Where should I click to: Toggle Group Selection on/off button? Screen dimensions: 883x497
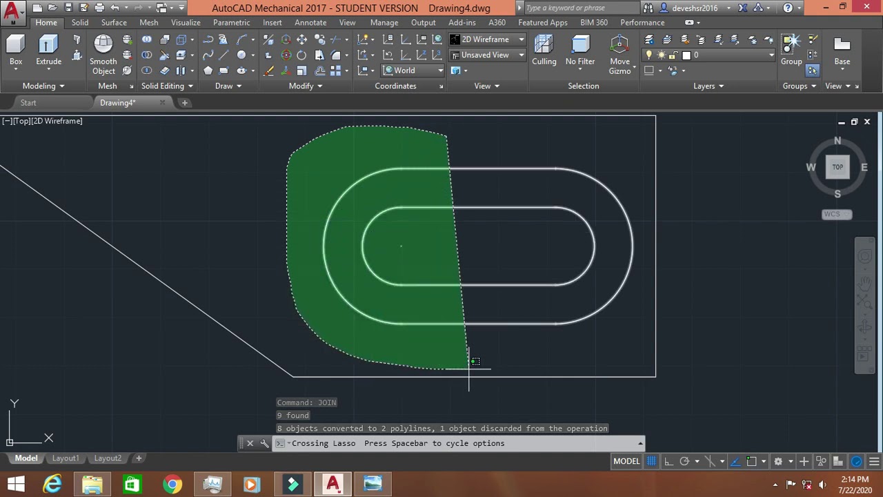tap(812, 70)
